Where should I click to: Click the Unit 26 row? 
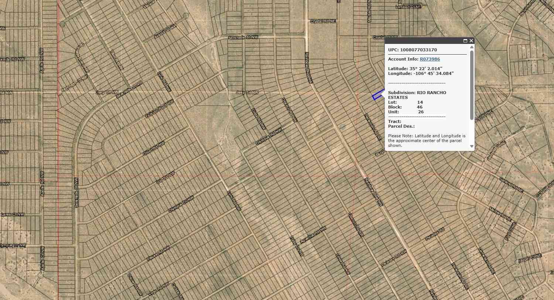pyautogui.click(x=406, y=112)
